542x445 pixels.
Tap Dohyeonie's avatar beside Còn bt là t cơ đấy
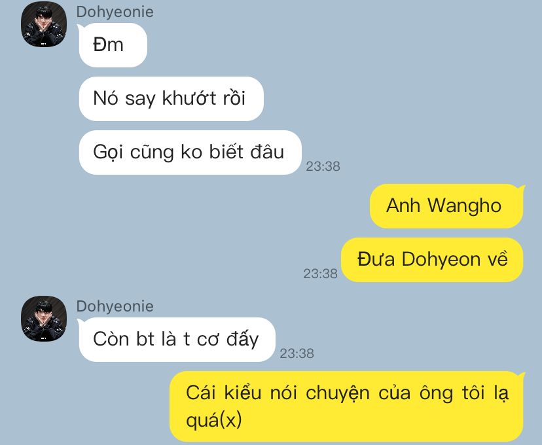point(44,319)
